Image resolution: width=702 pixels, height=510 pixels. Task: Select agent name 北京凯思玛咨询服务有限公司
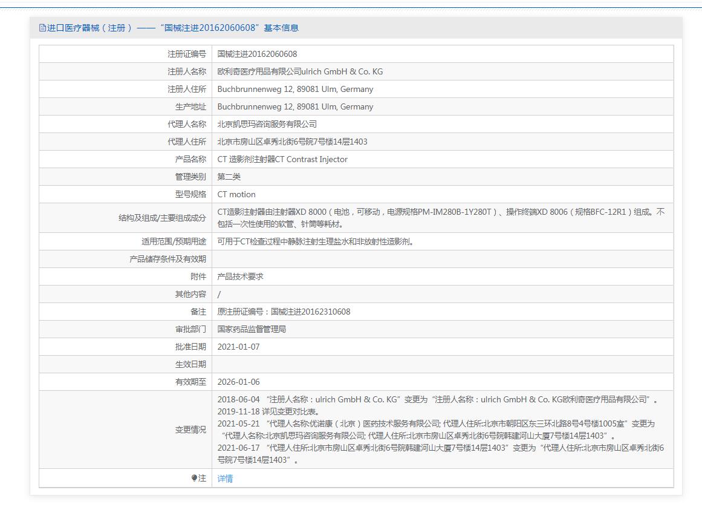click(267, 124)
